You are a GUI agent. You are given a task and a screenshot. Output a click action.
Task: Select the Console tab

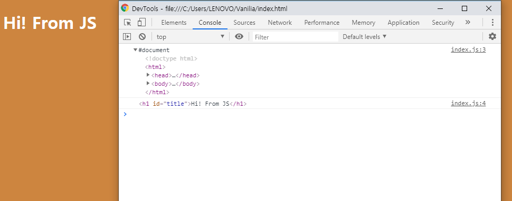coord(210,23)
